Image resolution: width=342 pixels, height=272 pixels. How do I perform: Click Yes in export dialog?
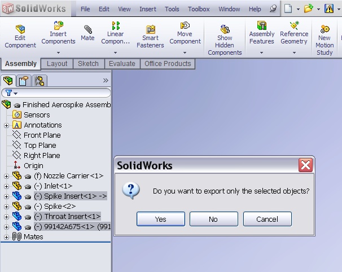pos(161,219)
